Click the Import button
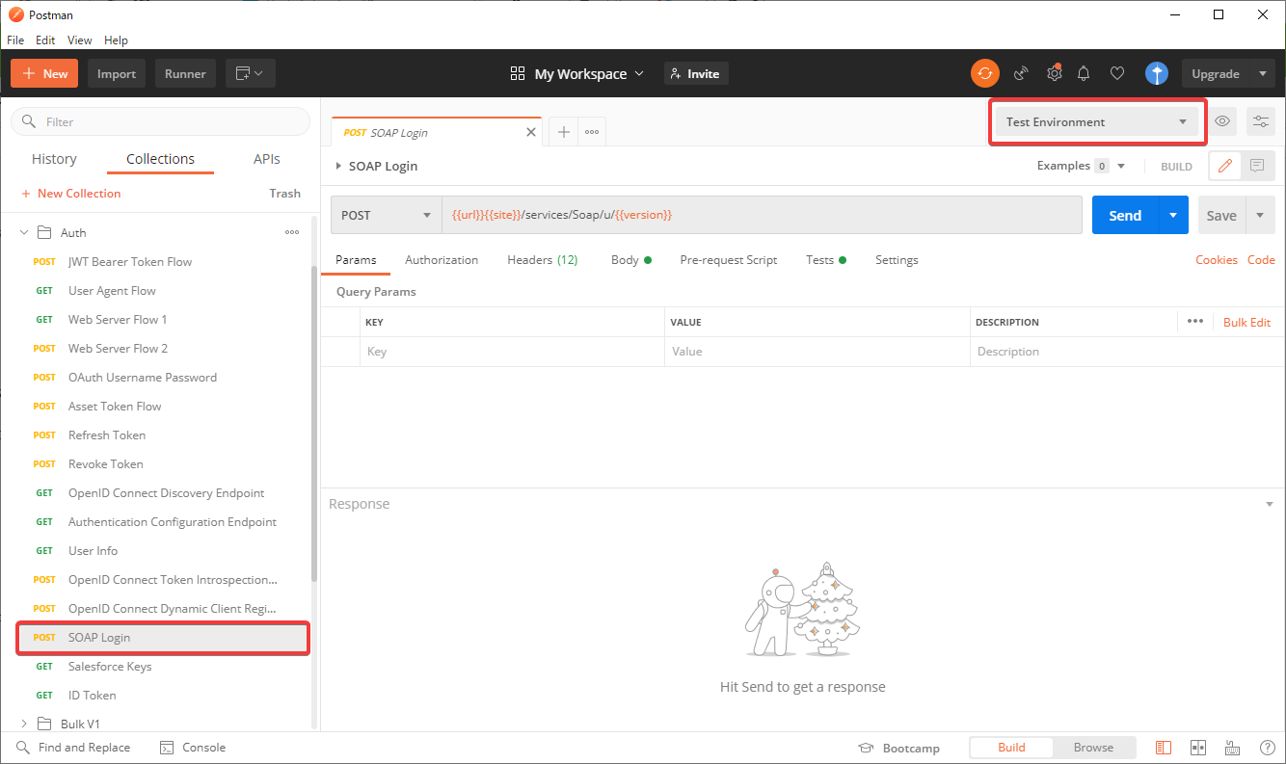The image size is (1286, 764). tap(117, 73)
